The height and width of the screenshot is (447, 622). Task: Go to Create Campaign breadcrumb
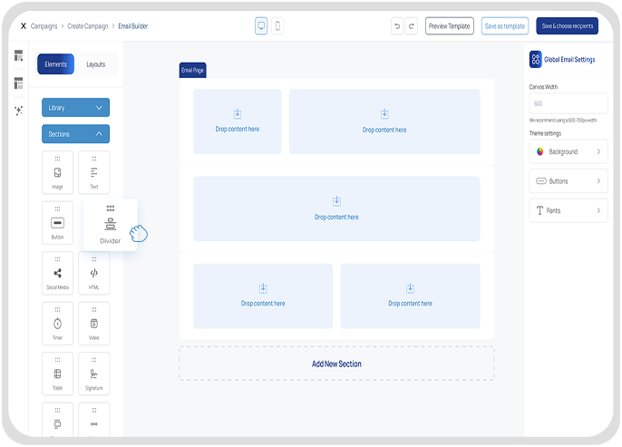coord(88,26)
